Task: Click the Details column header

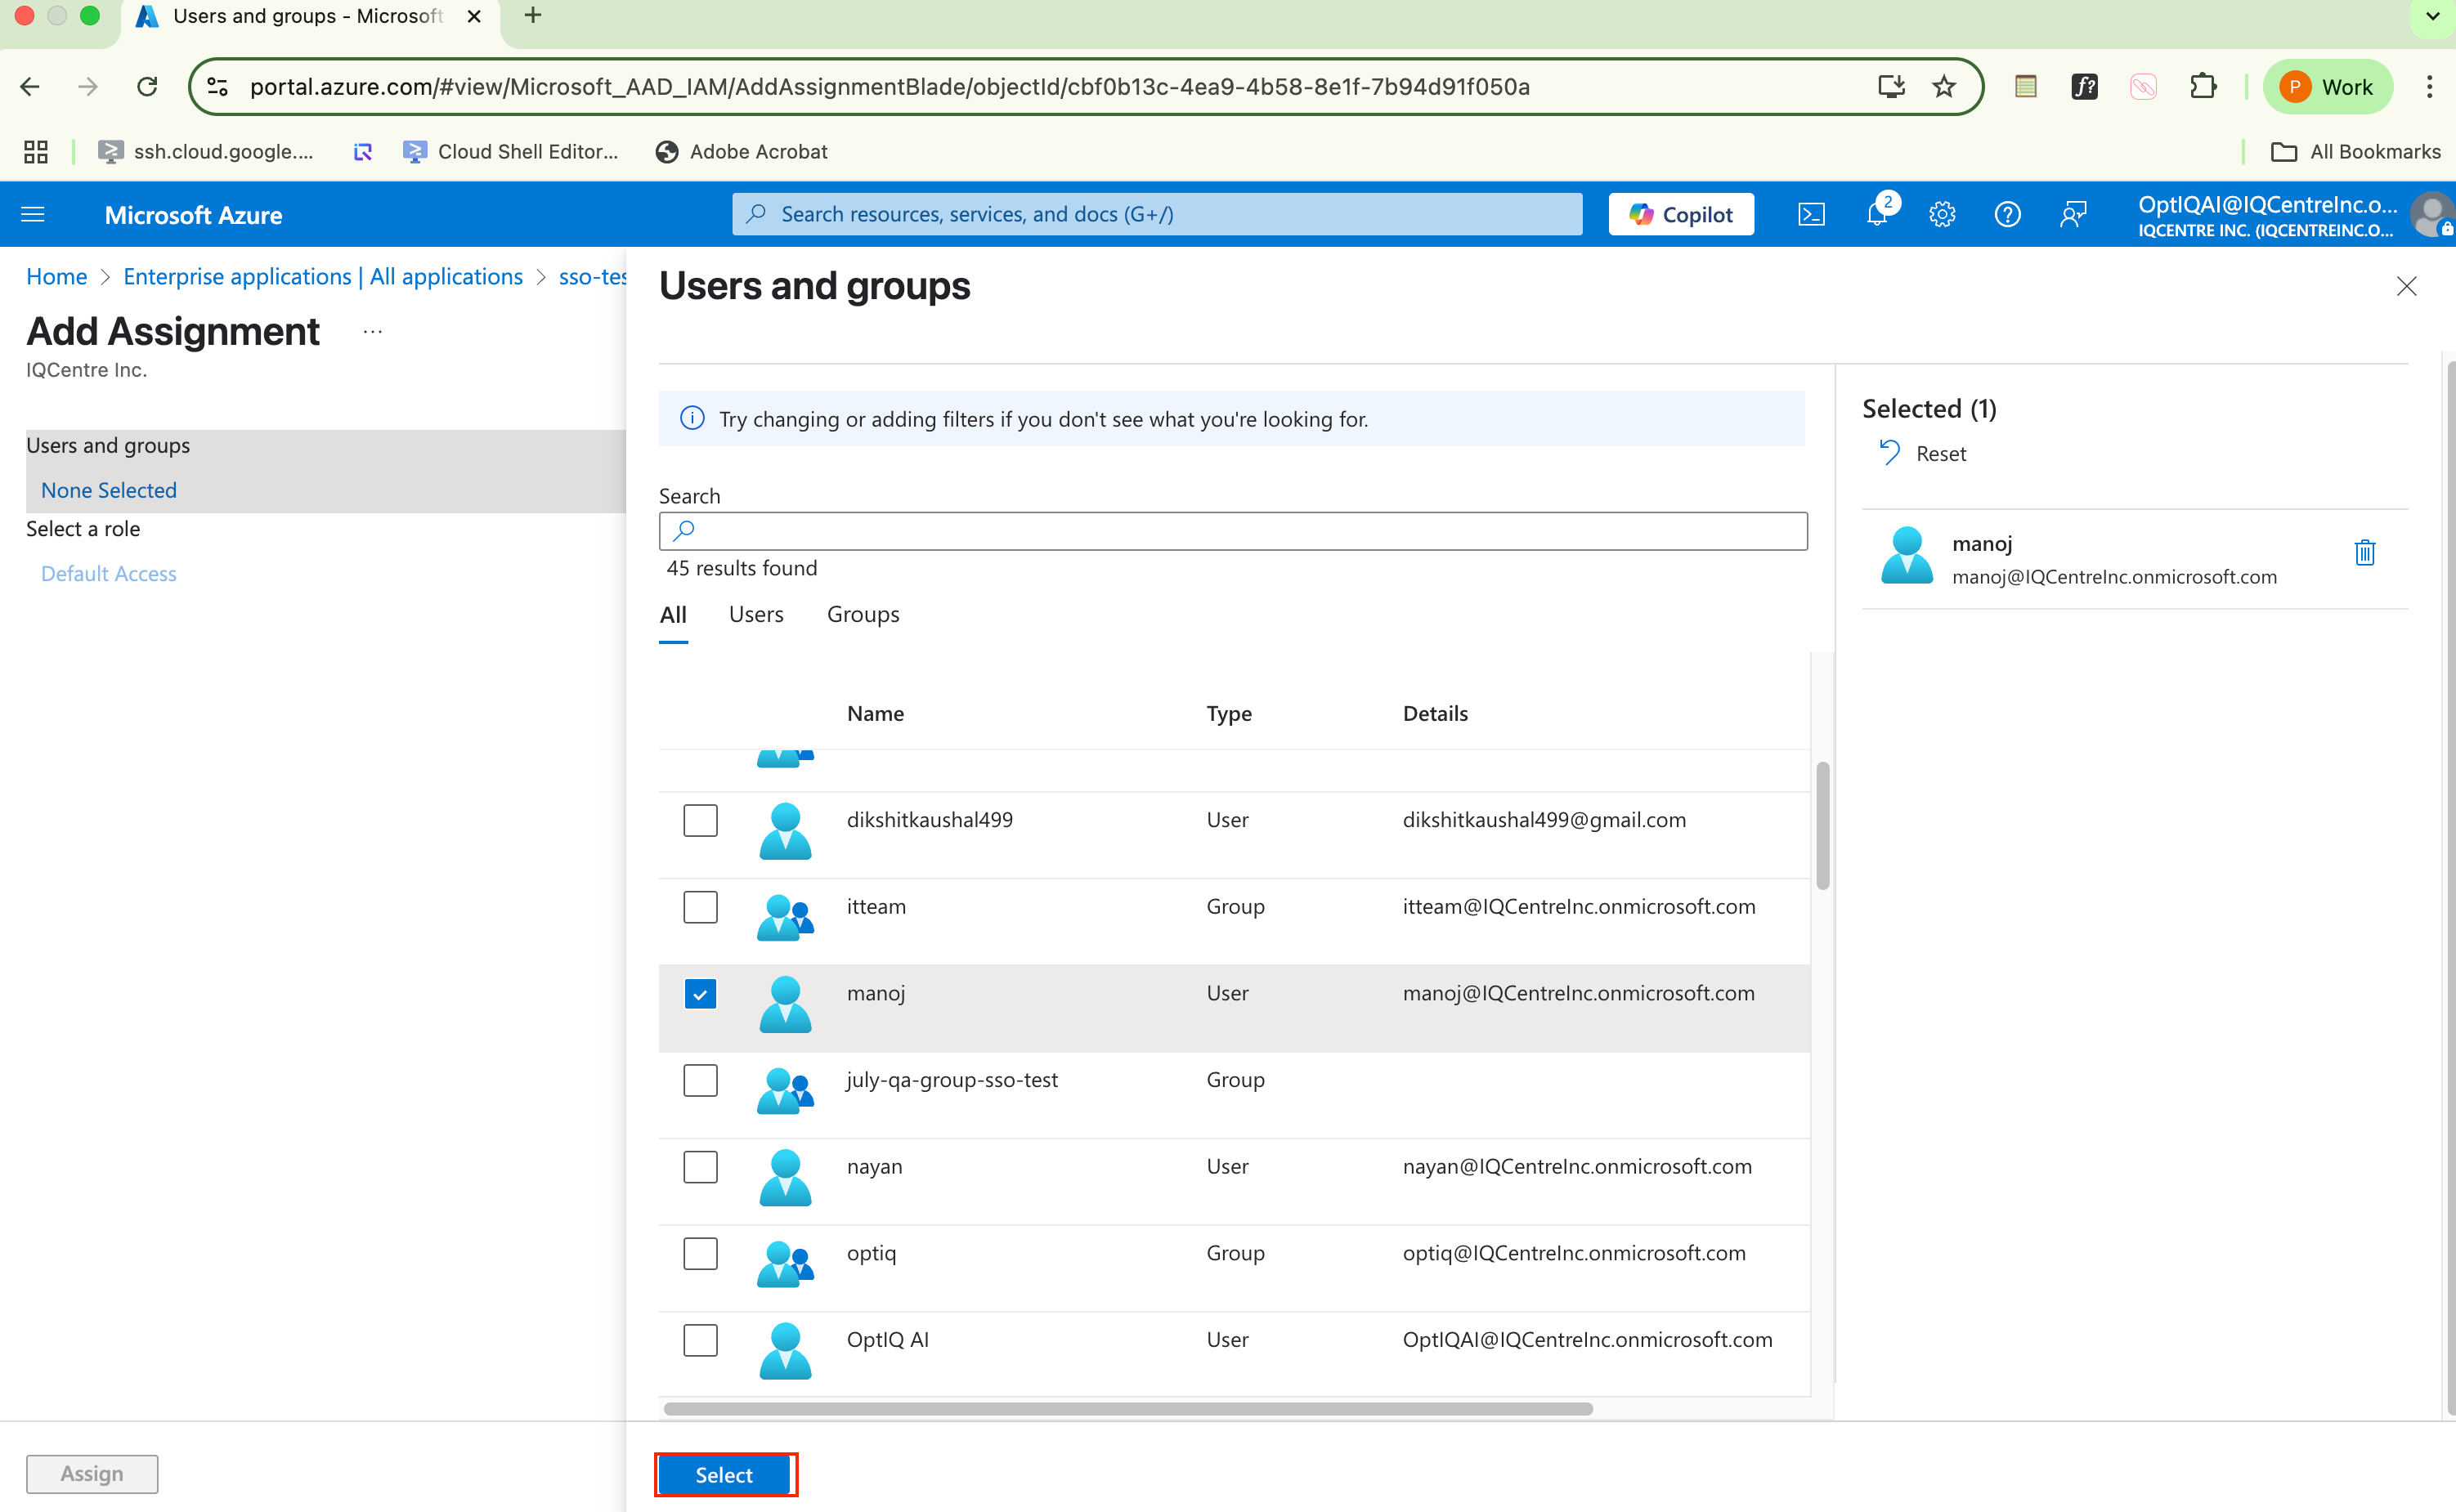Action: (1436, 714)
